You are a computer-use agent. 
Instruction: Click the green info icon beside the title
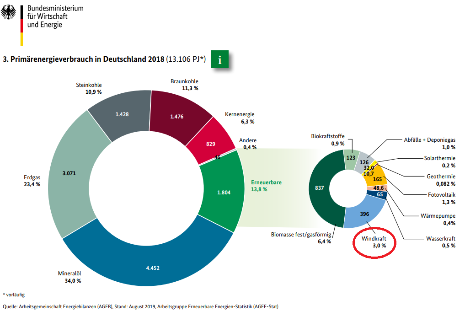pos(219,60)
